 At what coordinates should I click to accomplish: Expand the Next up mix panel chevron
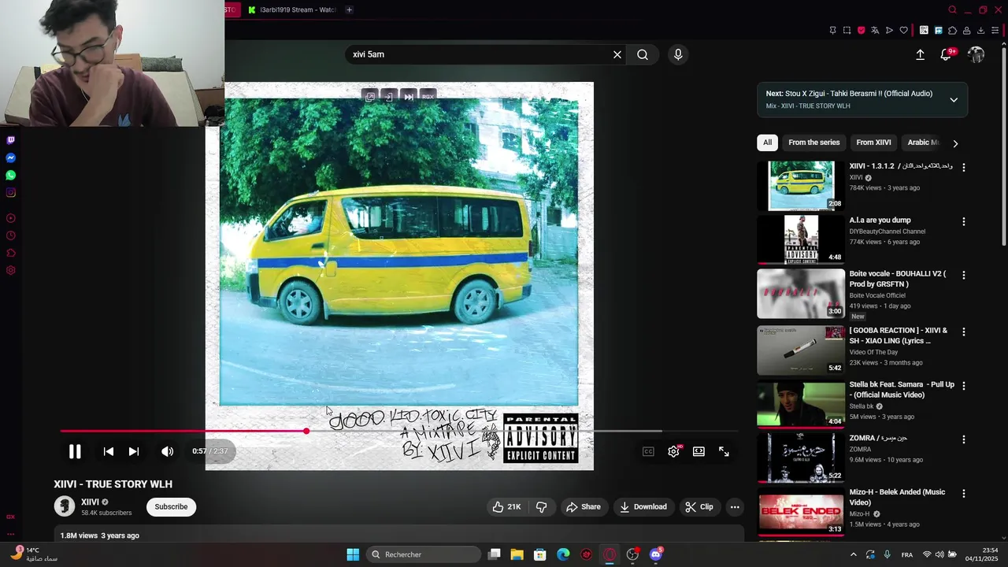954,100
